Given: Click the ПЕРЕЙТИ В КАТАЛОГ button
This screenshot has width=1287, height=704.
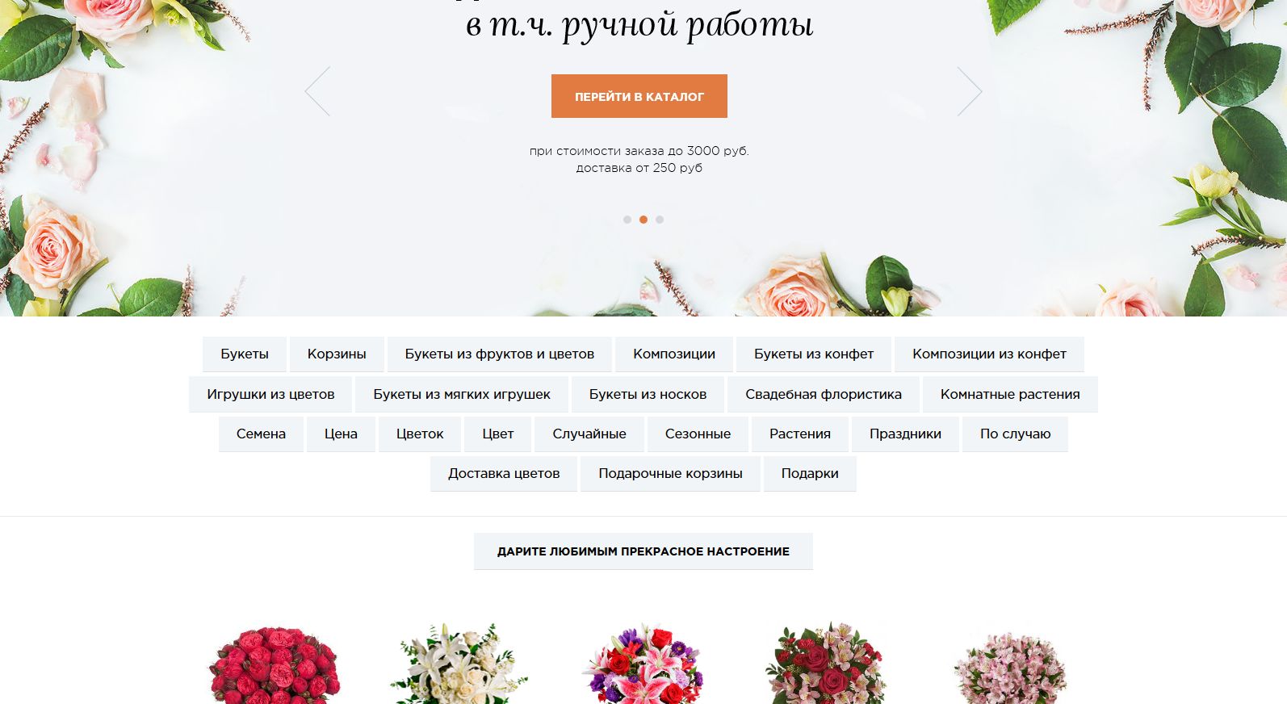Looking at the screenshot, I should [x=639, y=96].
